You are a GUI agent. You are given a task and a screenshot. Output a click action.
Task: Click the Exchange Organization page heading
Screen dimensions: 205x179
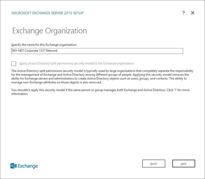[49, 31]
